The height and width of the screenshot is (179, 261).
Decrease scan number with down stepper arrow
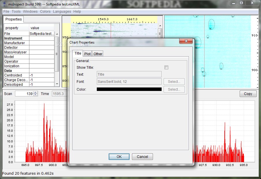click(x=35, y=95)
